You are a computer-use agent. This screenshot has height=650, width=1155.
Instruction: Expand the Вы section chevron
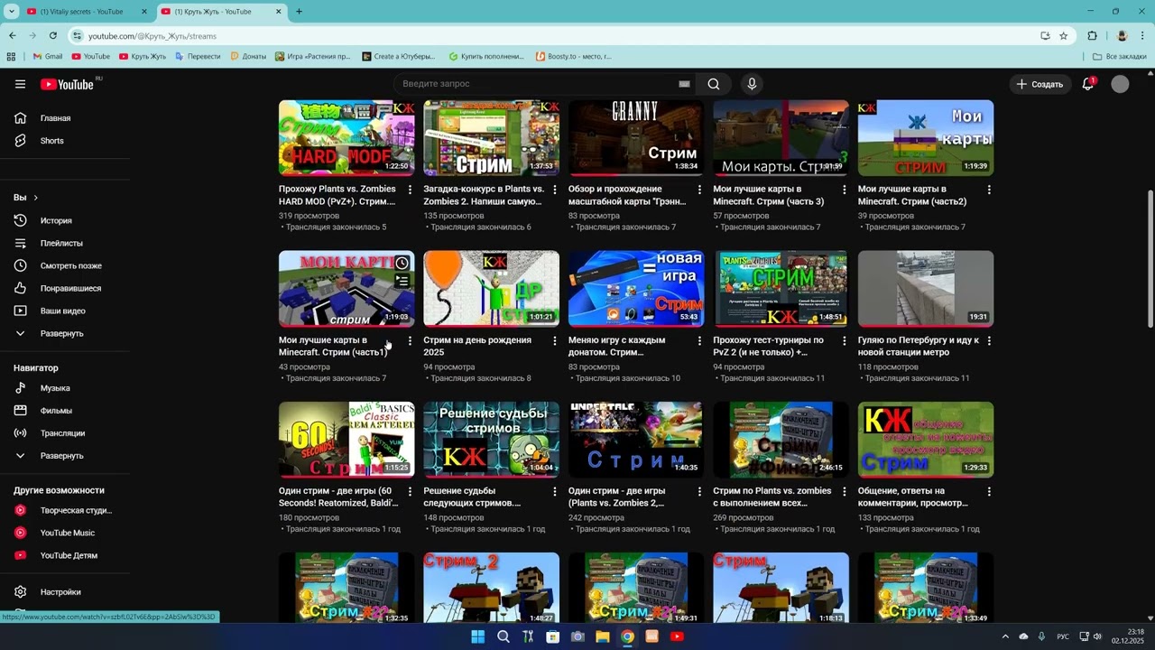[x=36, y=198]
